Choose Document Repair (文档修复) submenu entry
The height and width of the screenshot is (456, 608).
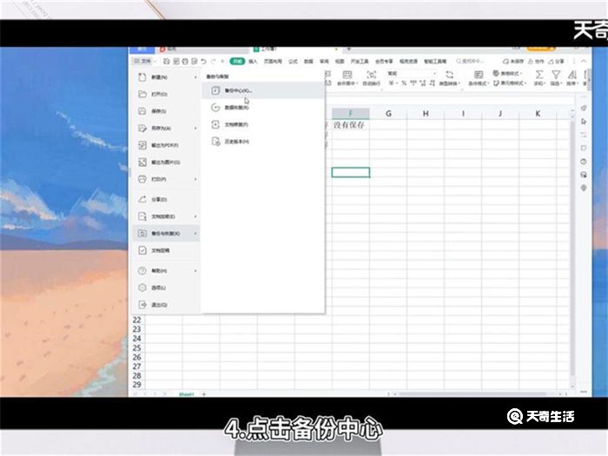tap(263, 124)
